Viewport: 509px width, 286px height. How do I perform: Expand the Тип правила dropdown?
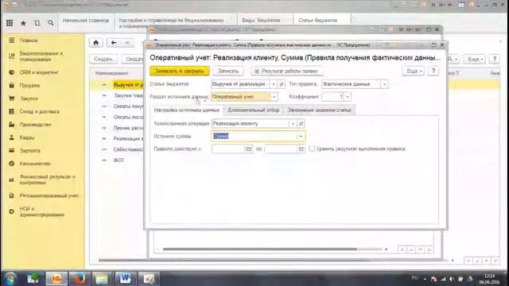pos(384,84)
